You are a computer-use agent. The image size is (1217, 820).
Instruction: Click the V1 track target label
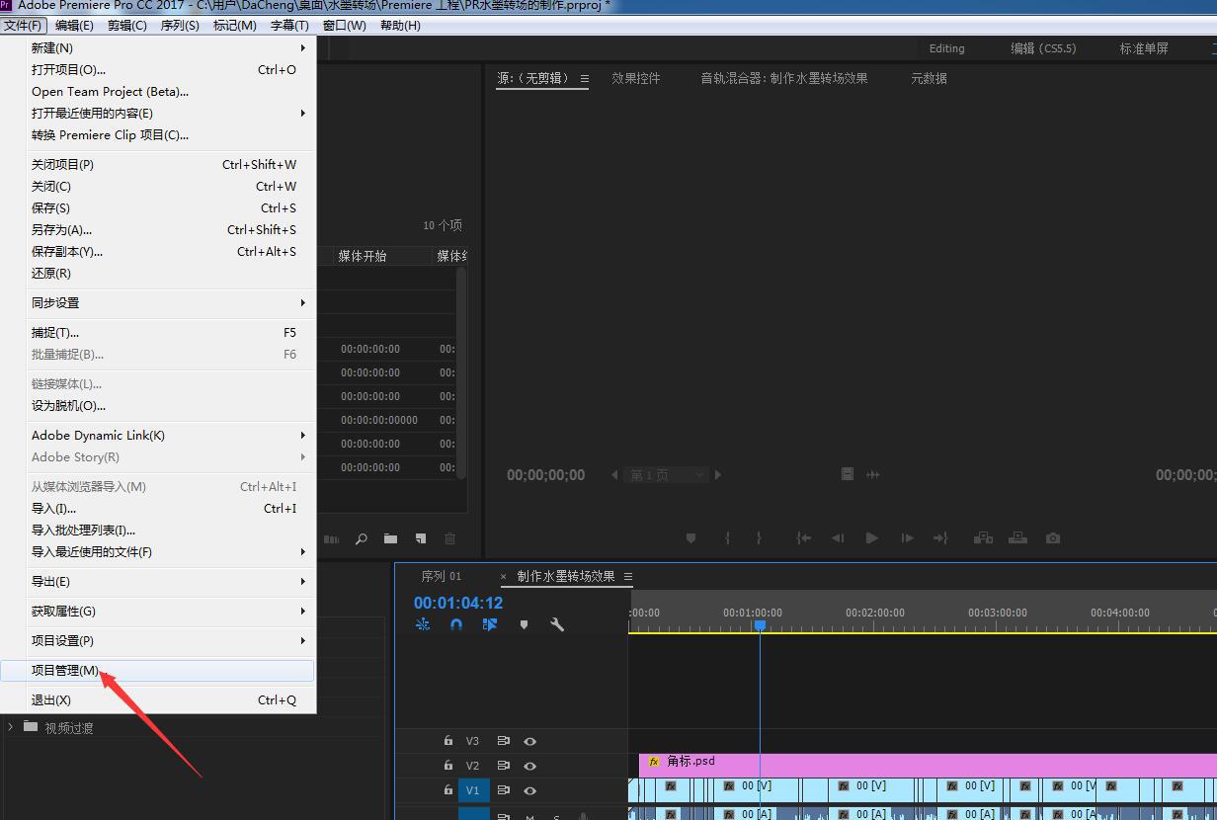[x=473, y=790]
